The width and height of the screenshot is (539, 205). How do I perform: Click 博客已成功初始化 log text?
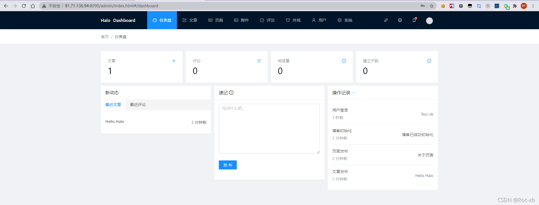point(418,135)
